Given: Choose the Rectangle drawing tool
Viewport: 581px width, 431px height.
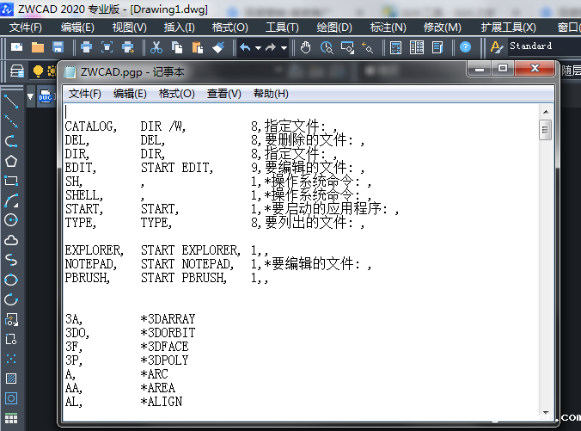Looking at the screenshot, I should 11,181.
